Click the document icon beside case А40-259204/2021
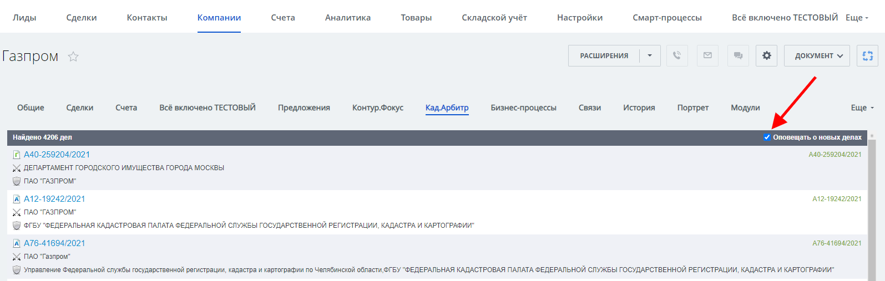This screenshot has height=281, width=885. 17,155
